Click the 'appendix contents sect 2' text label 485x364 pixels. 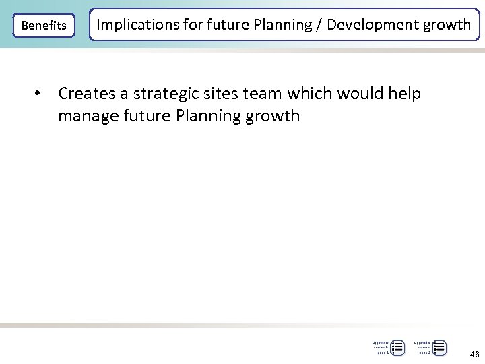[422, 347]
